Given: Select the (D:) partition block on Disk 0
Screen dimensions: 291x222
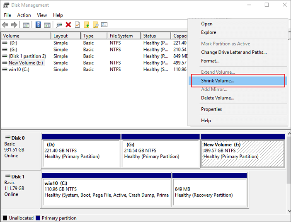Looking at the screenshot, I should (x=81, y=153).
